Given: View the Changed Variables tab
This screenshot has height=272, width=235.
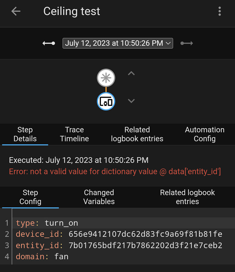Looking at the screenshot, I should pos(99,197).
